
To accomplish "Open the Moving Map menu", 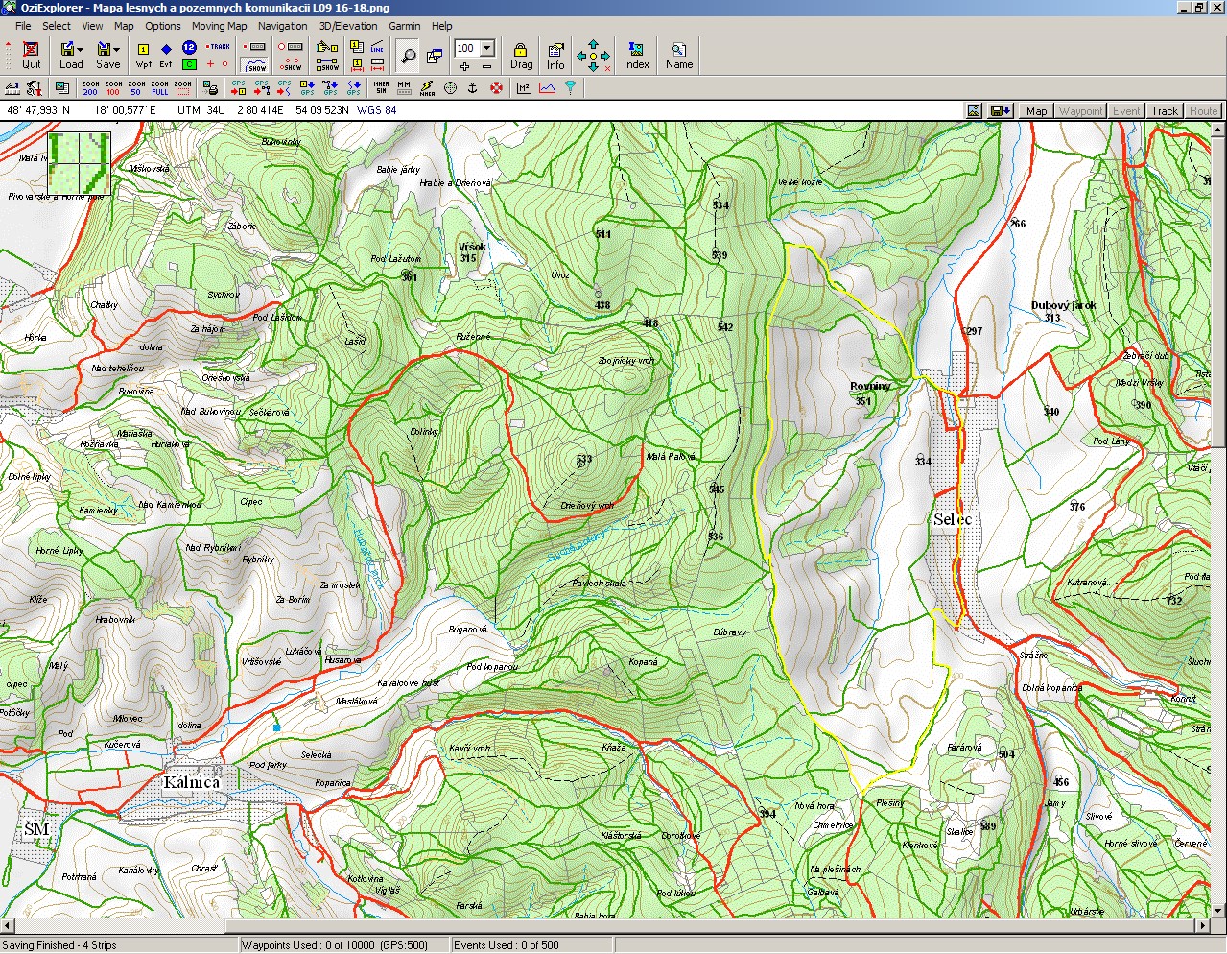I will (219, 26).
